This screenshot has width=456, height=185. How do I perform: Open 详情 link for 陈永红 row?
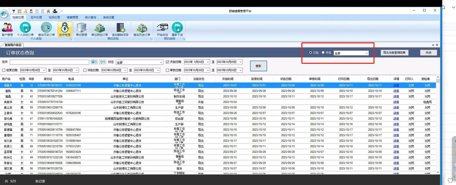[x=396, y=158]
